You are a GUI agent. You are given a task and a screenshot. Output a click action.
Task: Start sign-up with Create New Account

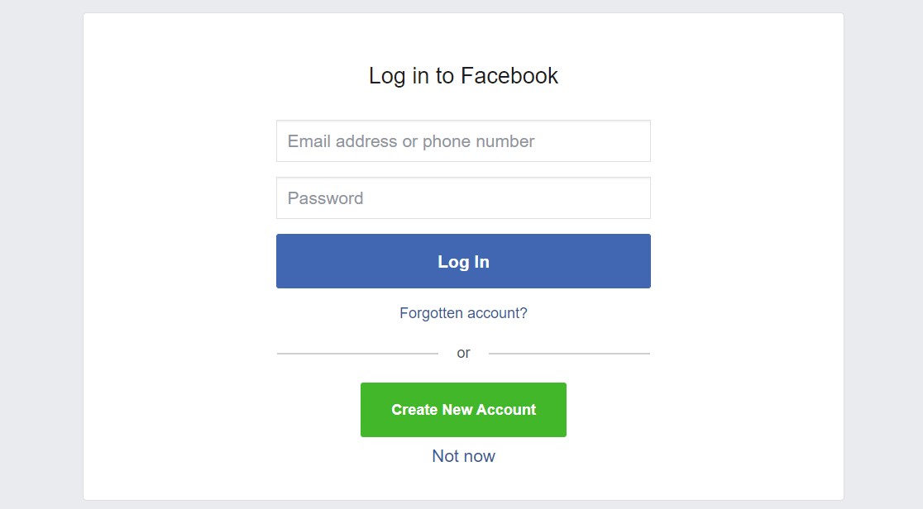pos(463,410)
